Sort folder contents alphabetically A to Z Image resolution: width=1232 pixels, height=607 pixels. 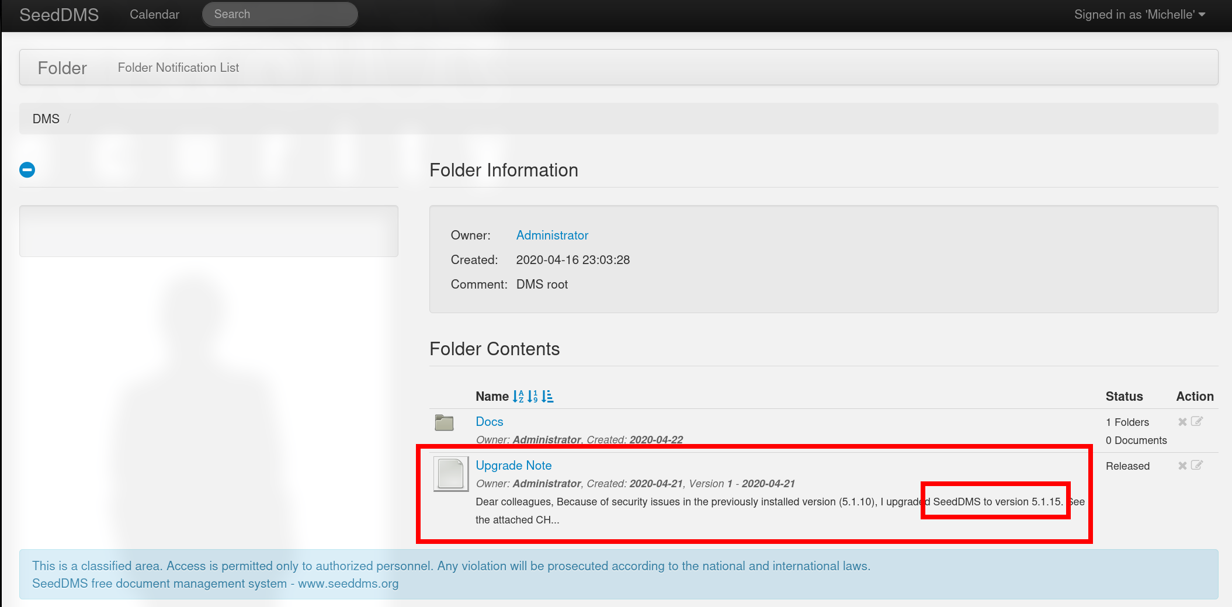point(518,397)
